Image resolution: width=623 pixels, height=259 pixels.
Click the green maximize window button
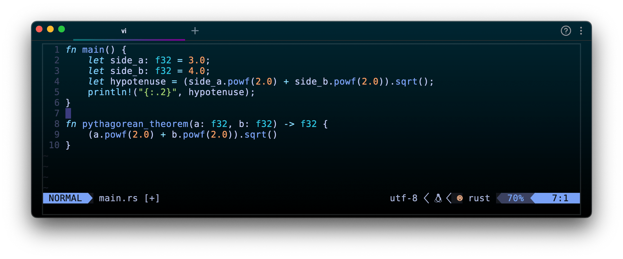click(x=62, y=29)
